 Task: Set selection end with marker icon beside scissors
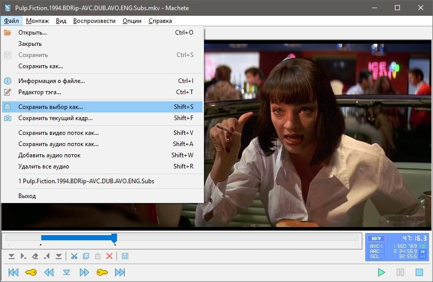click(x=59, y=257)
